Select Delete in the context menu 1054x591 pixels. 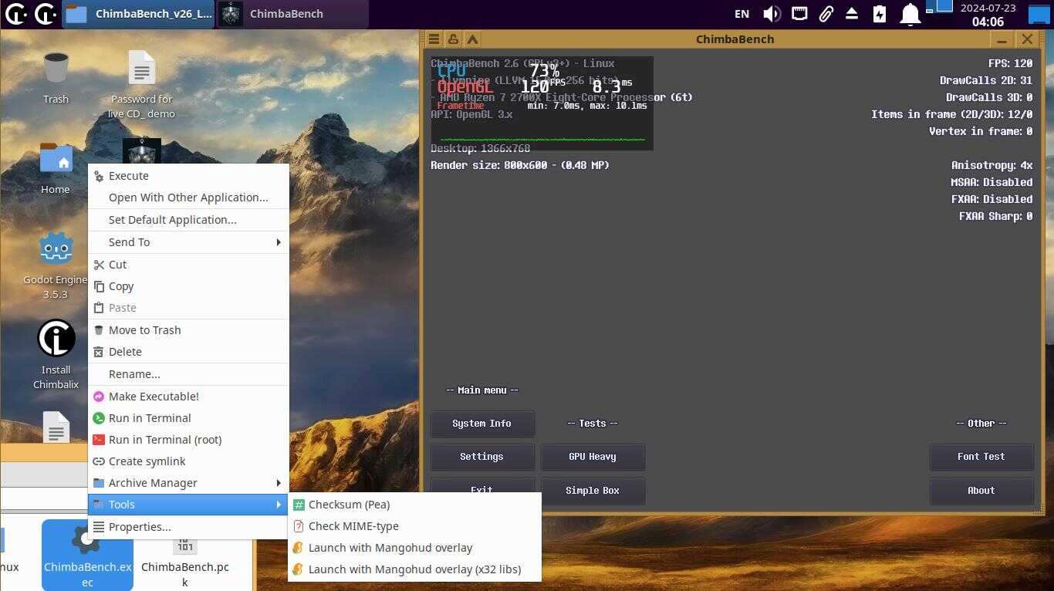tap(188, 352)
